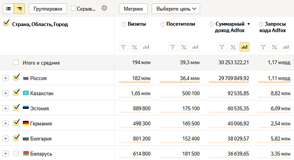Open help icon next to Посетители
The height and width of the screenshot is (160, 294).
pos(163,24)
